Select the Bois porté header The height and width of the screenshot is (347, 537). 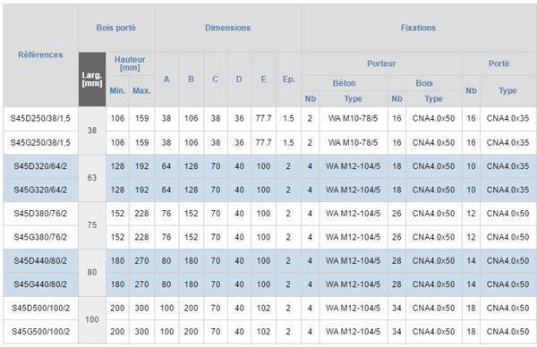click(116, 28)
